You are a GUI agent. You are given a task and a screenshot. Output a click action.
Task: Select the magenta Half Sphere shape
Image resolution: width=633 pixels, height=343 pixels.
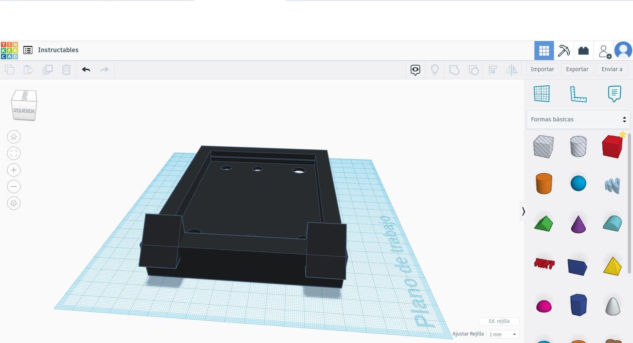coord(544,306)
